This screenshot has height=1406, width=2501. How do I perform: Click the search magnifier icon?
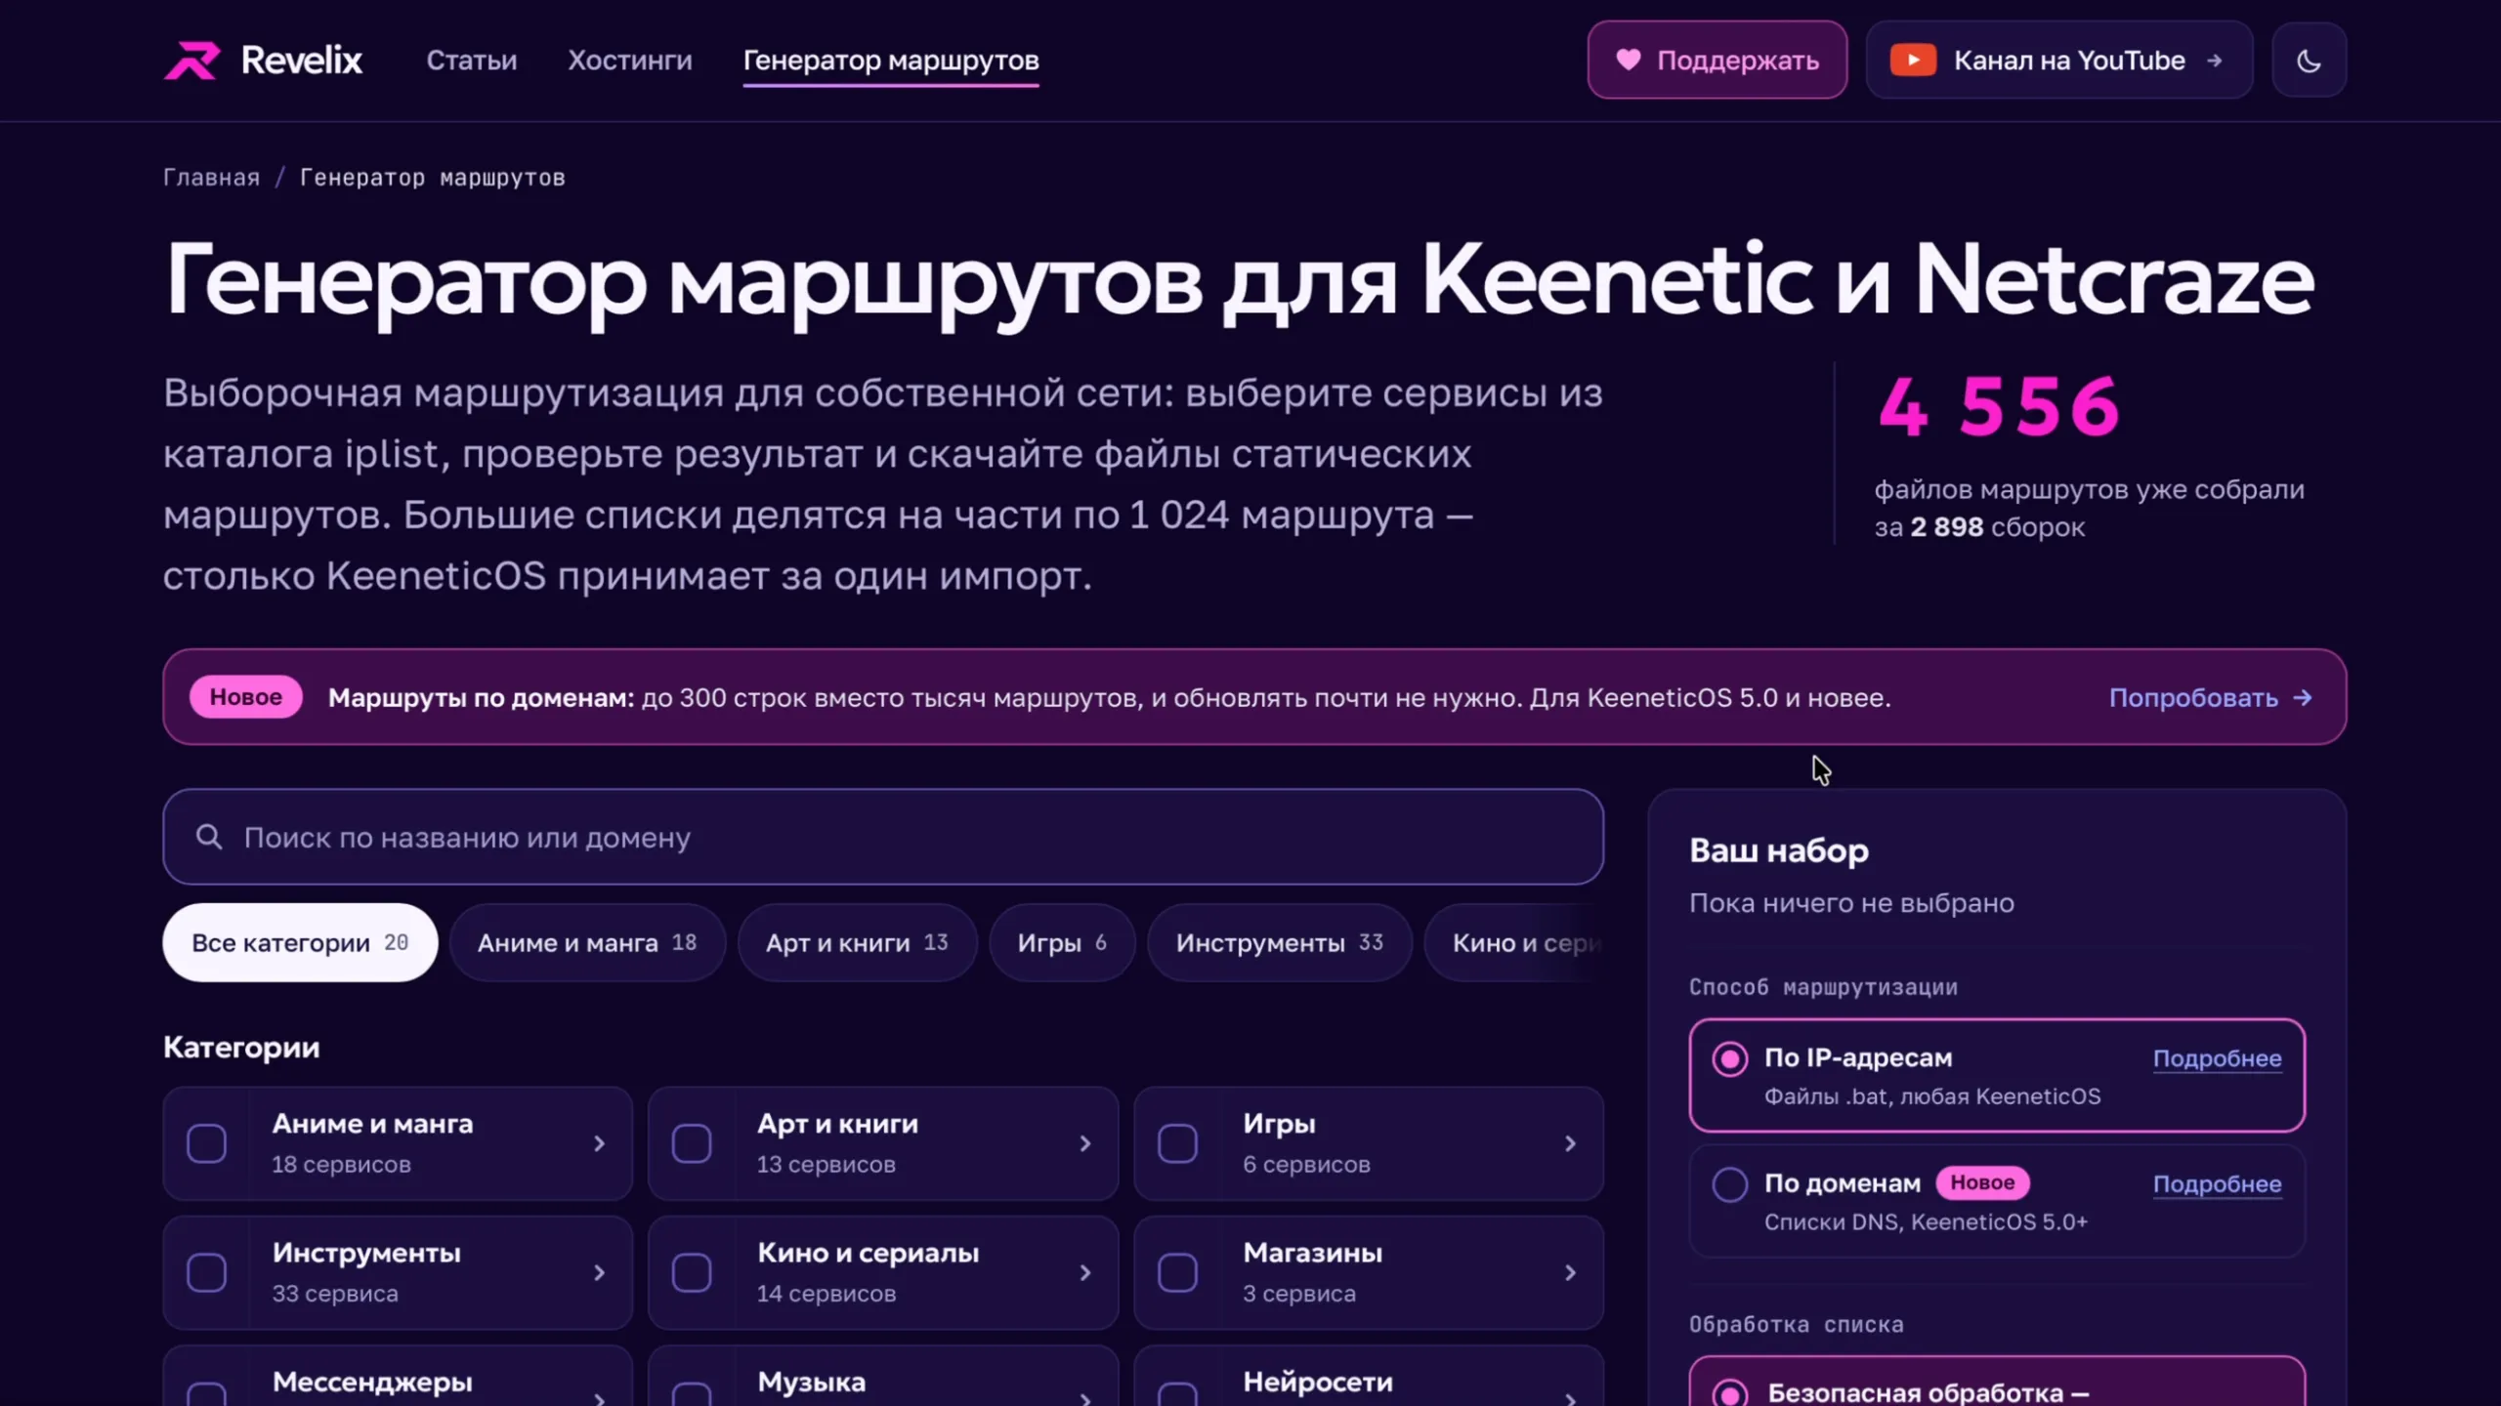tap(209, 837)
